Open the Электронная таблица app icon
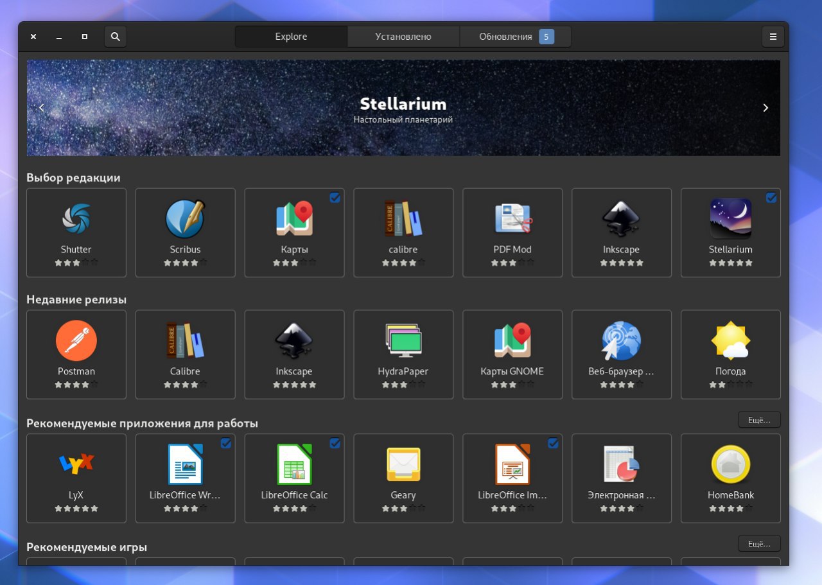 (621, 464)
